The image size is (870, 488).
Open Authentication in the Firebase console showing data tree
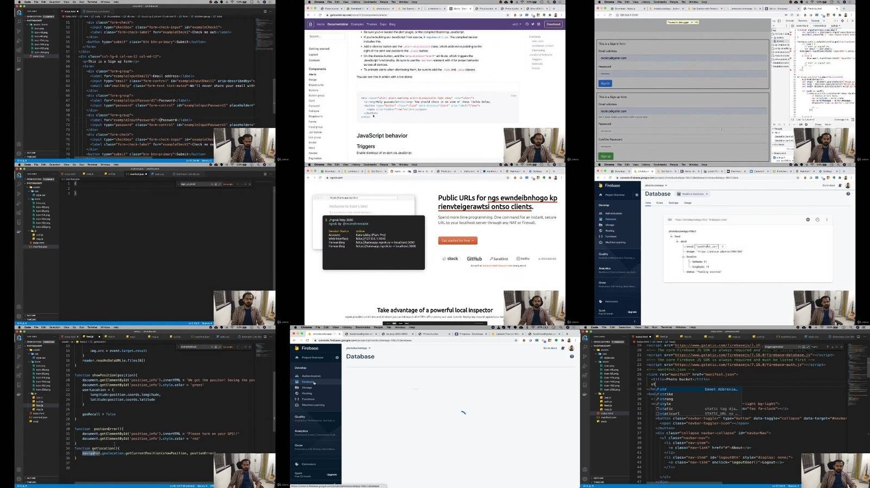(x=613, y=213)
